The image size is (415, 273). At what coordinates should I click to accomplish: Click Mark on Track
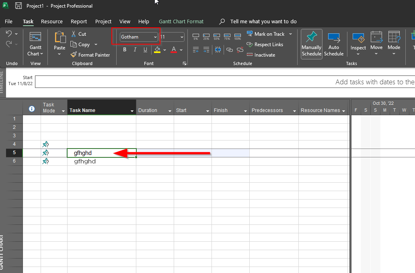266,34
